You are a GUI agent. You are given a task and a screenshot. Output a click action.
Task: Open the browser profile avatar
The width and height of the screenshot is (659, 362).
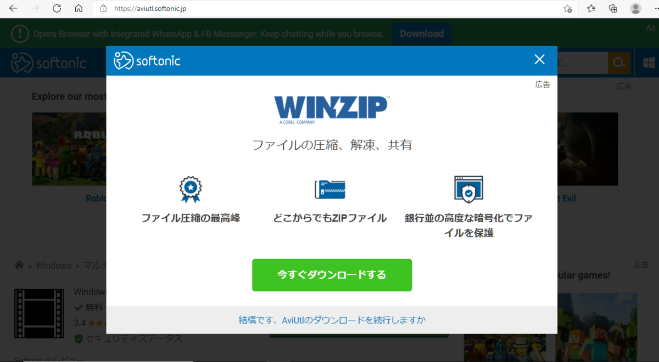(x=636, y=8)
